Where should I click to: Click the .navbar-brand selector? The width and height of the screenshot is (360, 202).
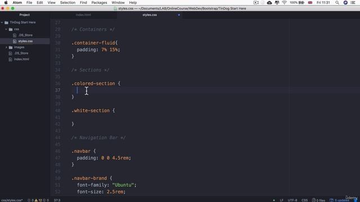[x=89, y=178]
